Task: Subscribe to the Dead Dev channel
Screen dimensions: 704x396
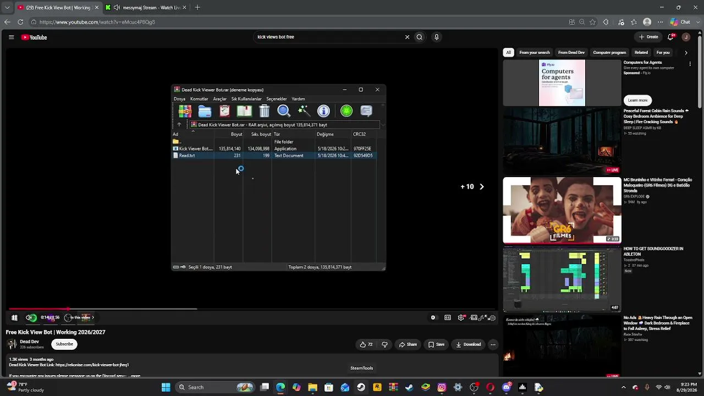Action: pos(64,344)
